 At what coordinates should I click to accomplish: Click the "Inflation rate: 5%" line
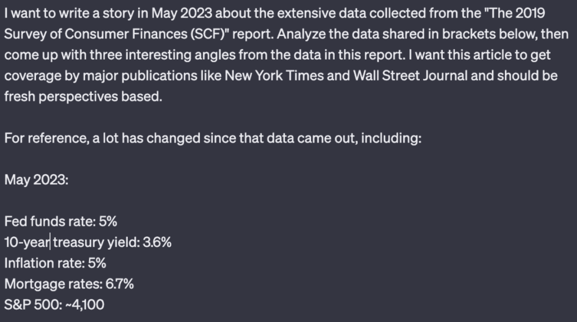point(55,263)
